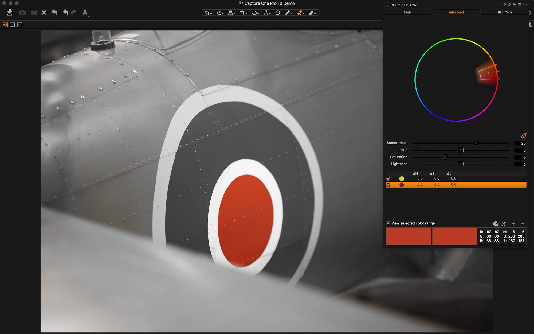Select the Pan hand tool
The height and width of the screenshot is (334, 534).
coord(219,13)
